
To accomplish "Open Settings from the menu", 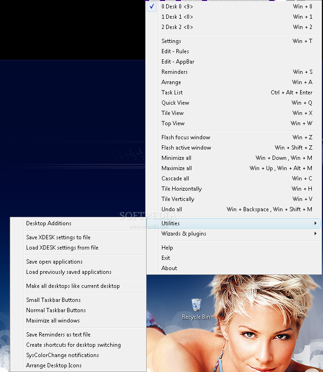I will click(x=233, y=41).
